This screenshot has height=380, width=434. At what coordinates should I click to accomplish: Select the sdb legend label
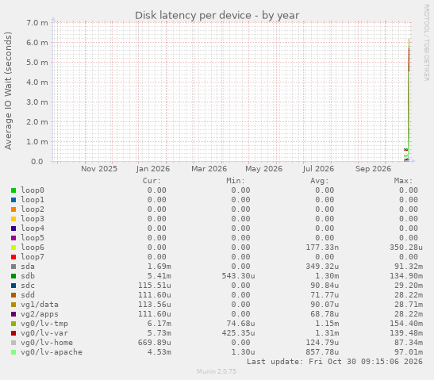pyautogui.click(x=28, y=276)
